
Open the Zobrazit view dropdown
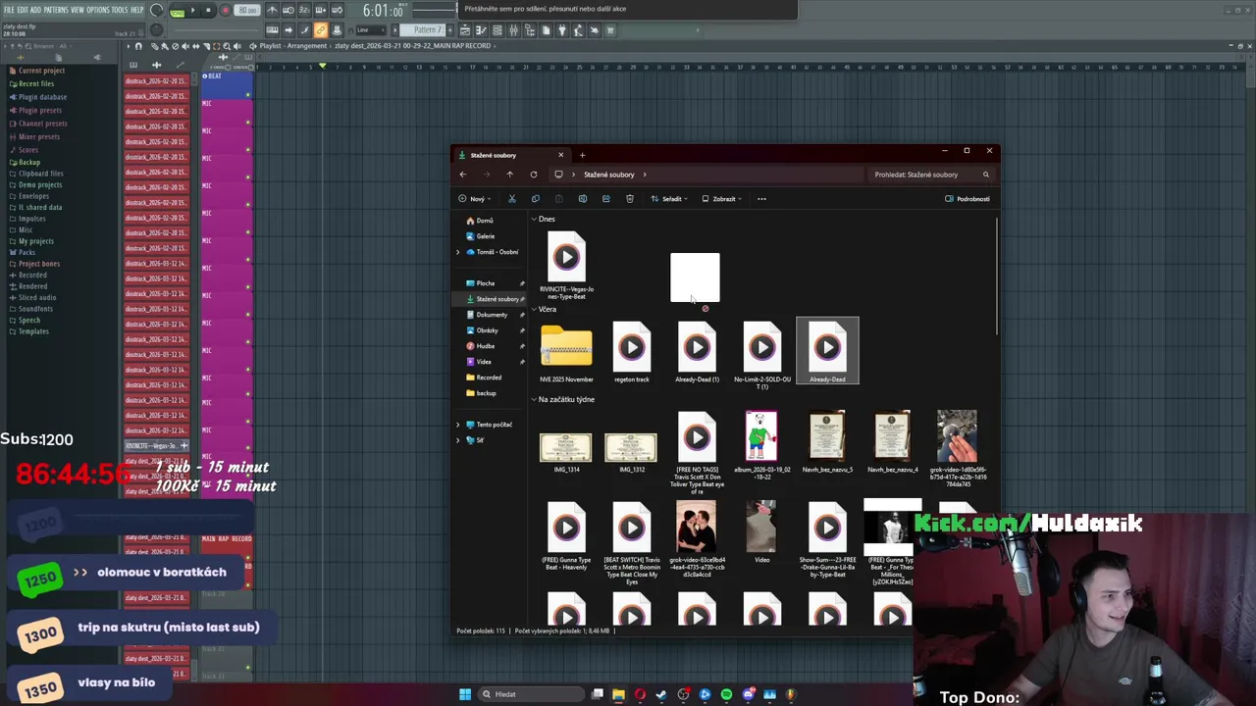pos(722,199)
